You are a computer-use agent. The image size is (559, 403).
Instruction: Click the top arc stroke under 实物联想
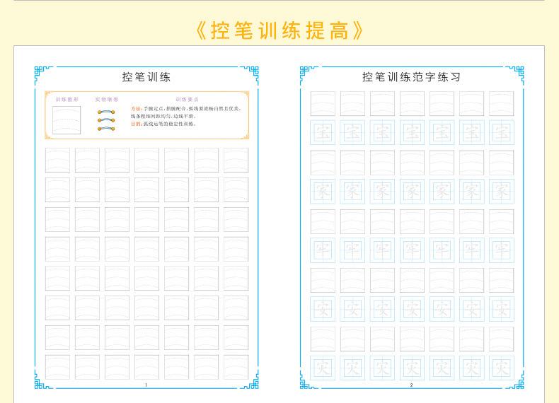(106, 112)
